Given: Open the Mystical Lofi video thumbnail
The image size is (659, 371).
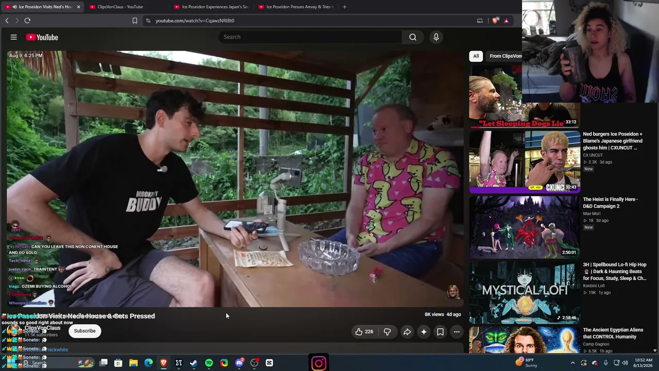Looking at the screenshot, I should pyautogui.click(x=525, y=293).
